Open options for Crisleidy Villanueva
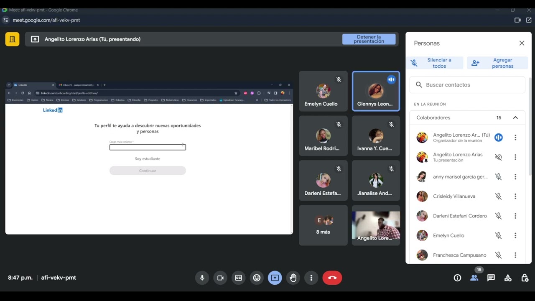The width and height of the screenshot is (535, 301). [515, 196]
